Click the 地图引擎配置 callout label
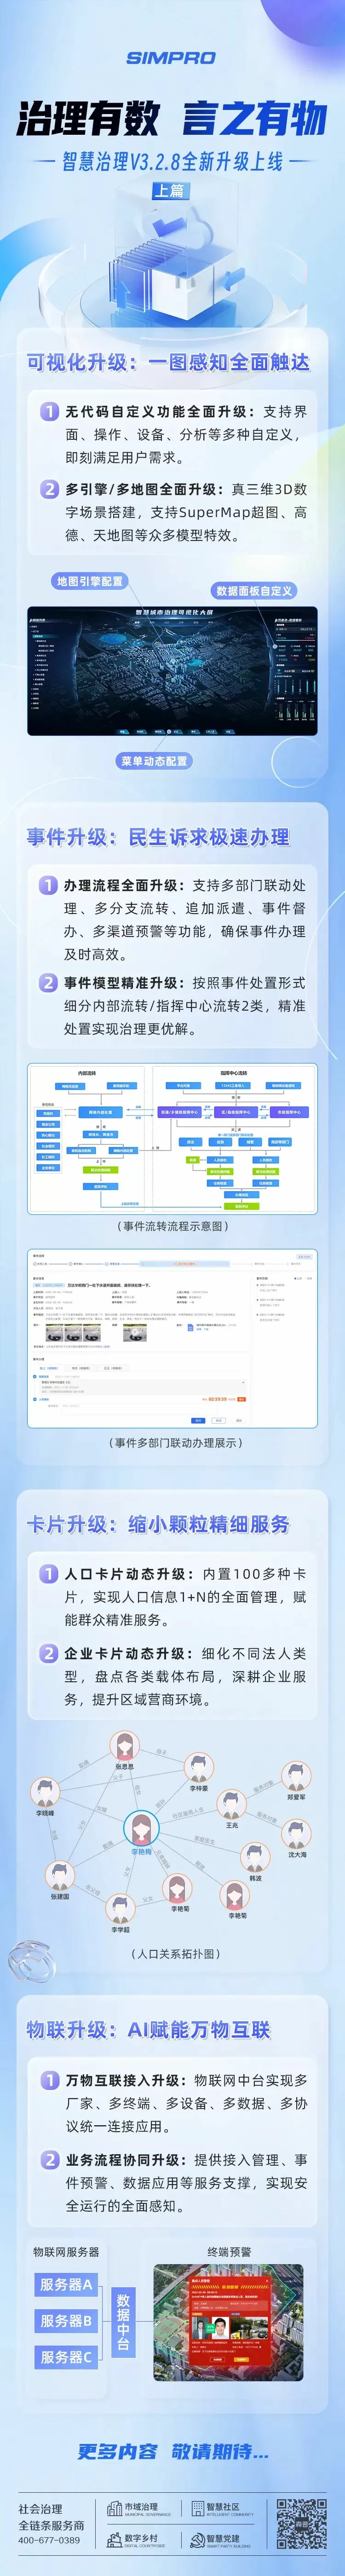This screenshot has height=2576, width=345. tap(90, 581)
